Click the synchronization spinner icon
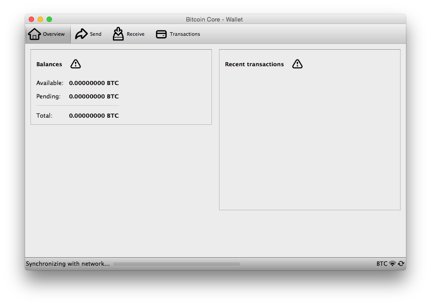 (401, 263)
